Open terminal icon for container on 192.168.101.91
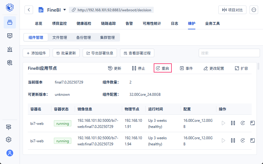263x164 pixels. [252, 123]
